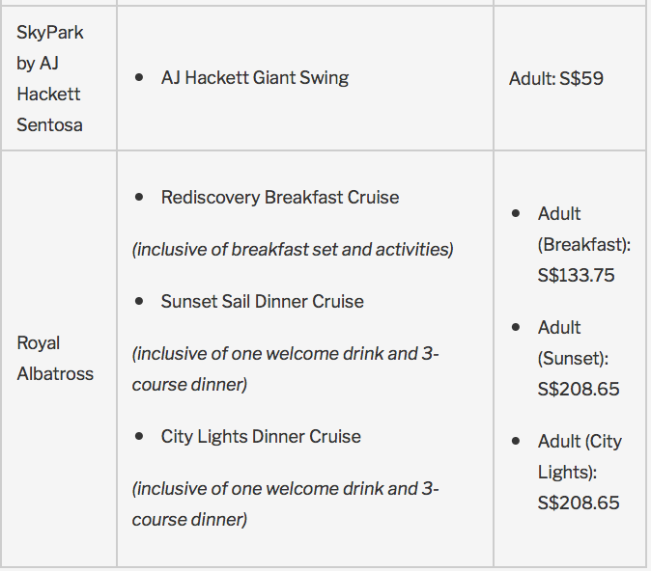651x571 pixels.
Task: Click the bullet before City Lights Dinner Cruise
Action: (x=140, y=436)
